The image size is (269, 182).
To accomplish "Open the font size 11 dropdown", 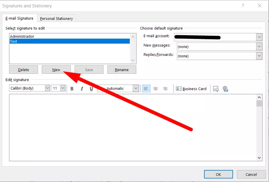I will tap(63, 88).
